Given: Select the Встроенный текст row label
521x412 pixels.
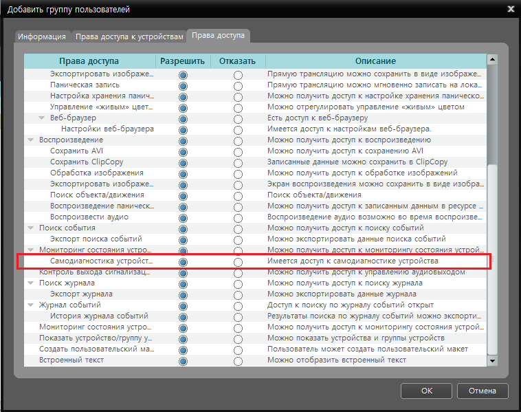Looking at the screenshot, I should 71,360.
